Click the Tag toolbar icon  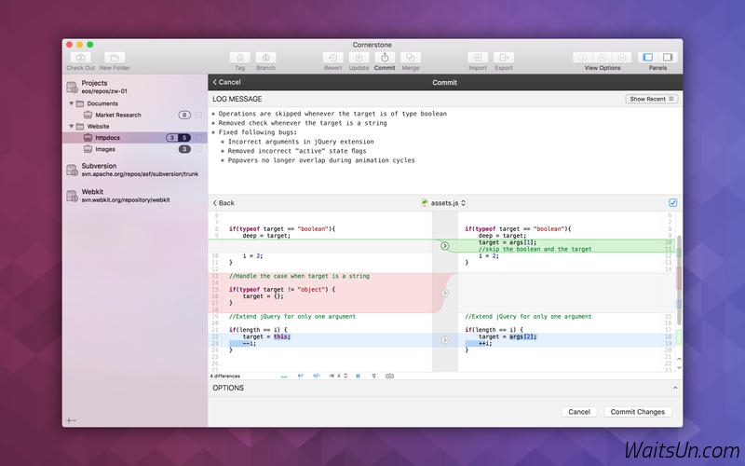coord(240,58)
